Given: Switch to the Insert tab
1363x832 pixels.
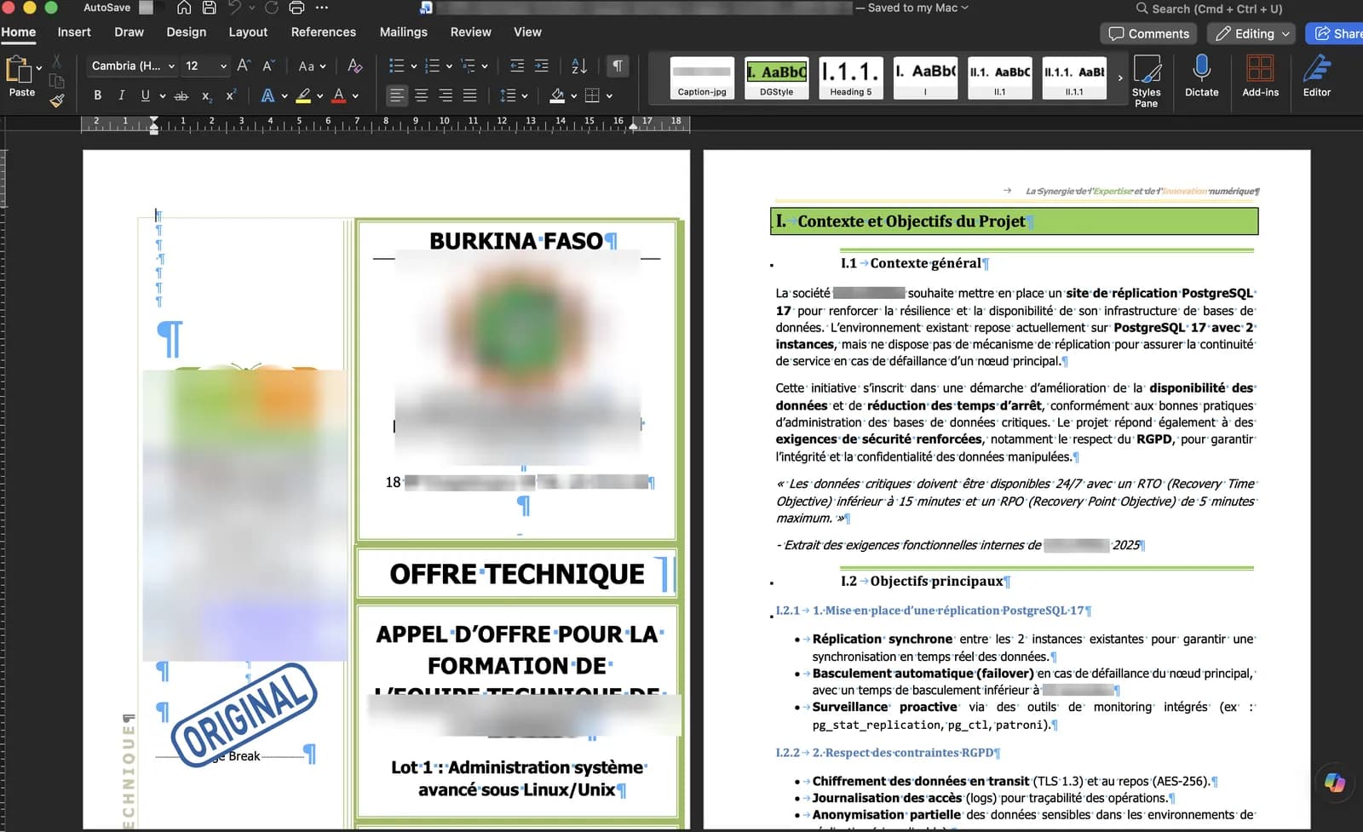Looking at the screenshot, I should (74, 32).
